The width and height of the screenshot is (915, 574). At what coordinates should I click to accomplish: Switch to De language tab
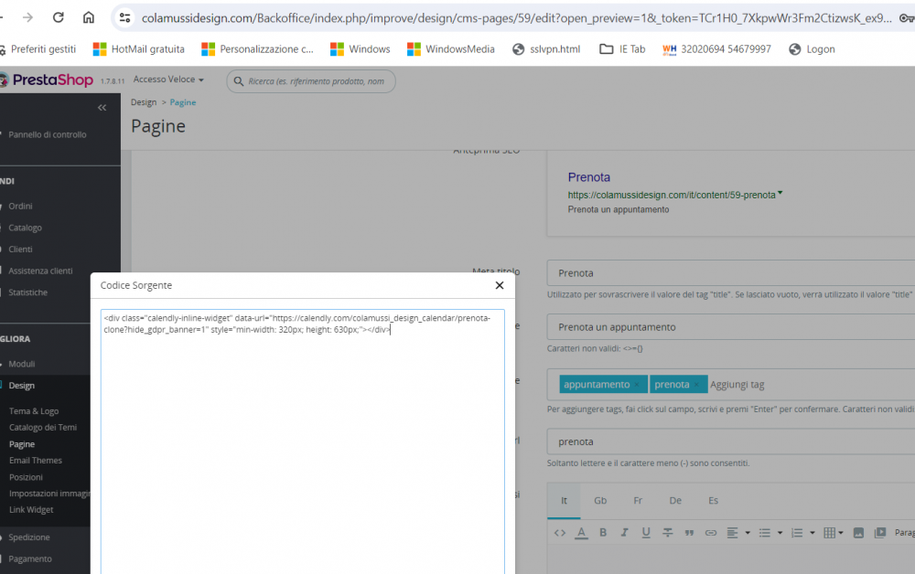[675, 501]
